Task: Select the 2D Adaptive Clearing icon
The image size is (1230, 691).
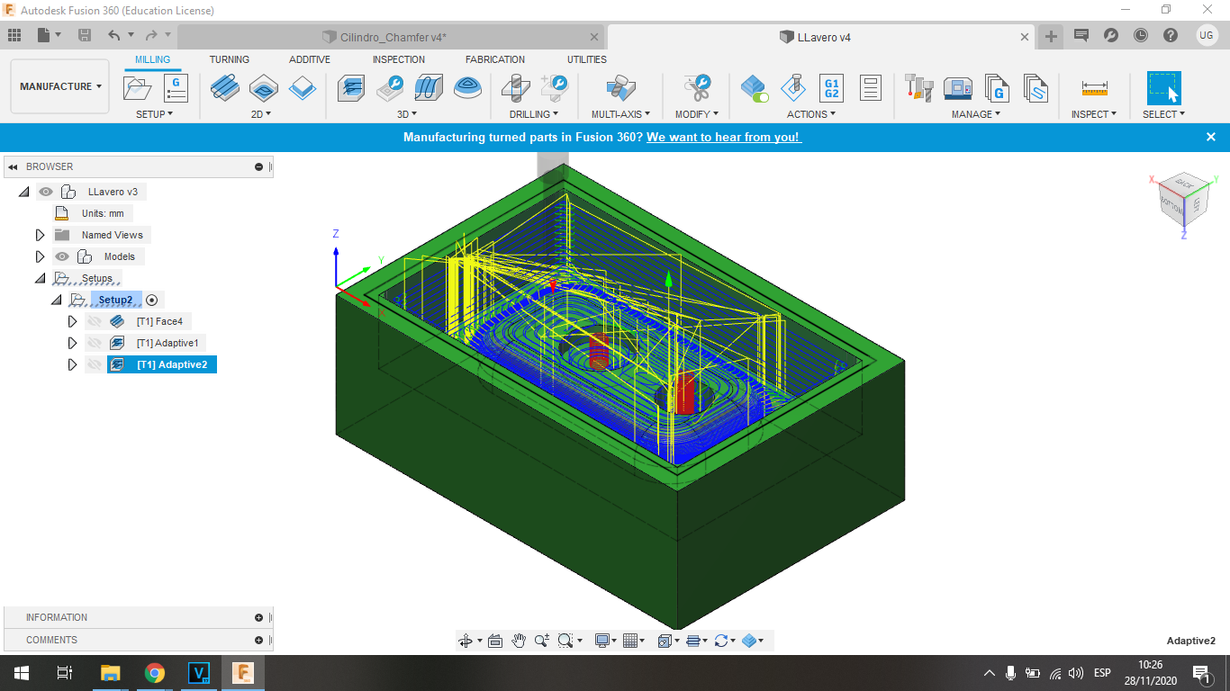Action: pos(225,88)
